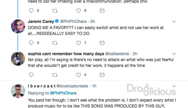Retweet sophia's fair play tweet
Image resolution: width=188 pixels, height=108 pixels.
[55, 75]
